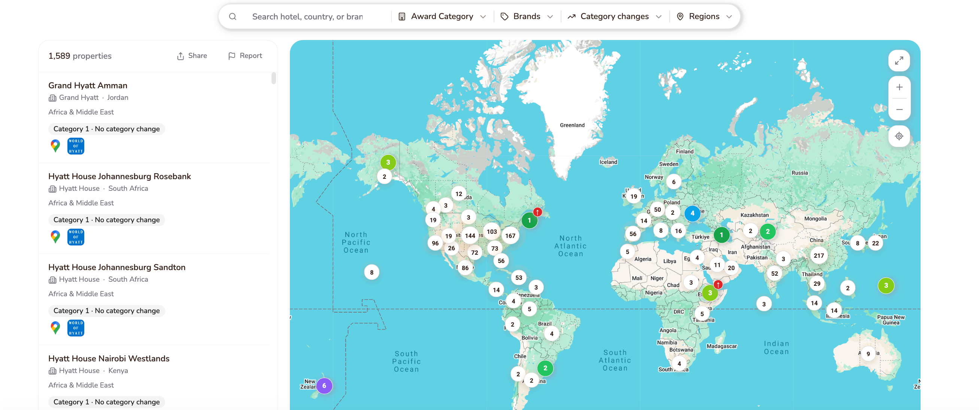
Task: Select the 103 cluster in the US Midwest
Action: [x=492, y=232]
